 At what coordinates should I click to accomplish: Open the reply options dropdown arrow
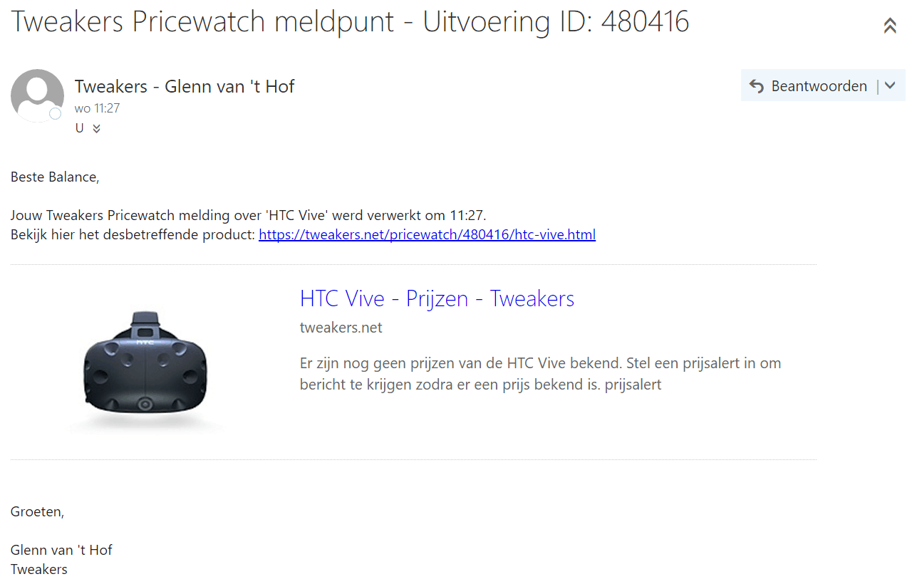(x=890, y=85)
